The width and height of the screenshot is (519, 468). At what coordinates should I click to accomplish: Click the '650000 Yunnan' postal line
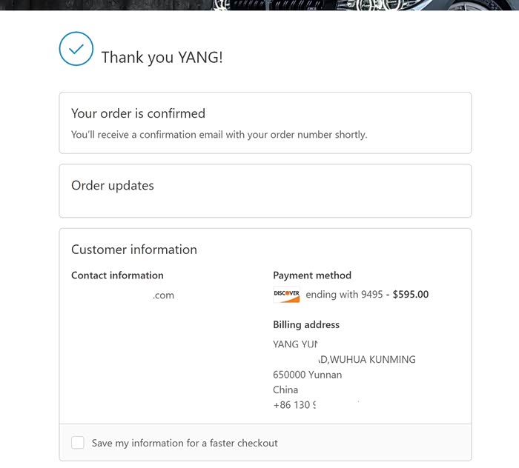(x=307, y=375)
